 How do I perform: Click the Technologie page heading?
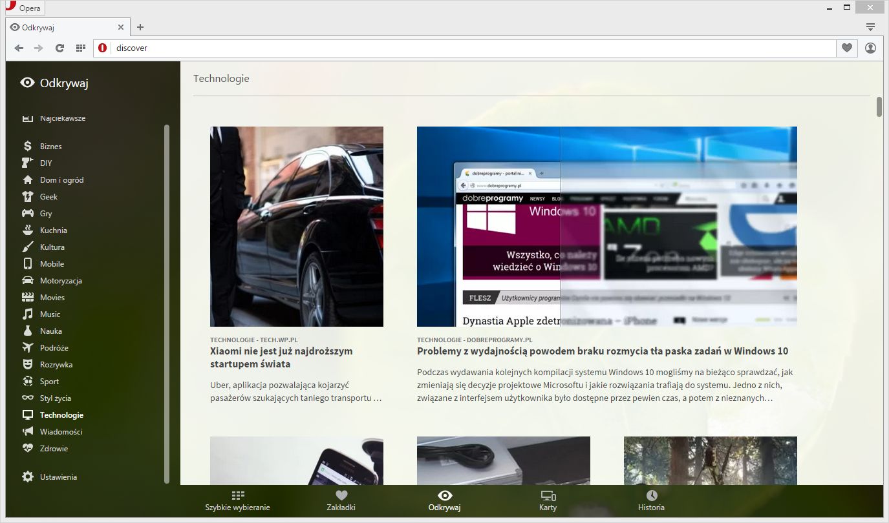(x=221, y=78)
